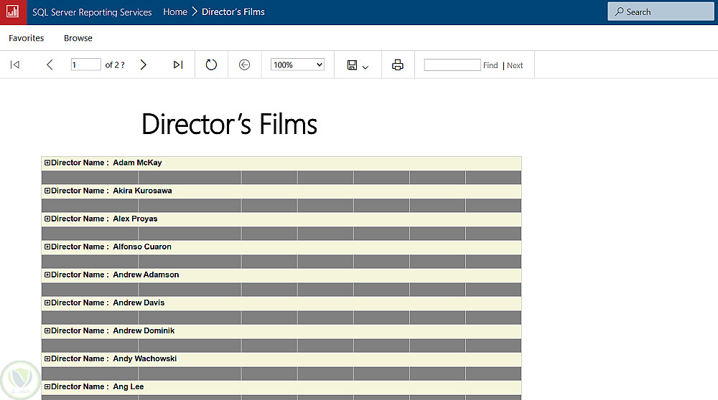This screenshot has height=400, width=718.
Task: Open the export save dropdown
Action: point(358,65)
